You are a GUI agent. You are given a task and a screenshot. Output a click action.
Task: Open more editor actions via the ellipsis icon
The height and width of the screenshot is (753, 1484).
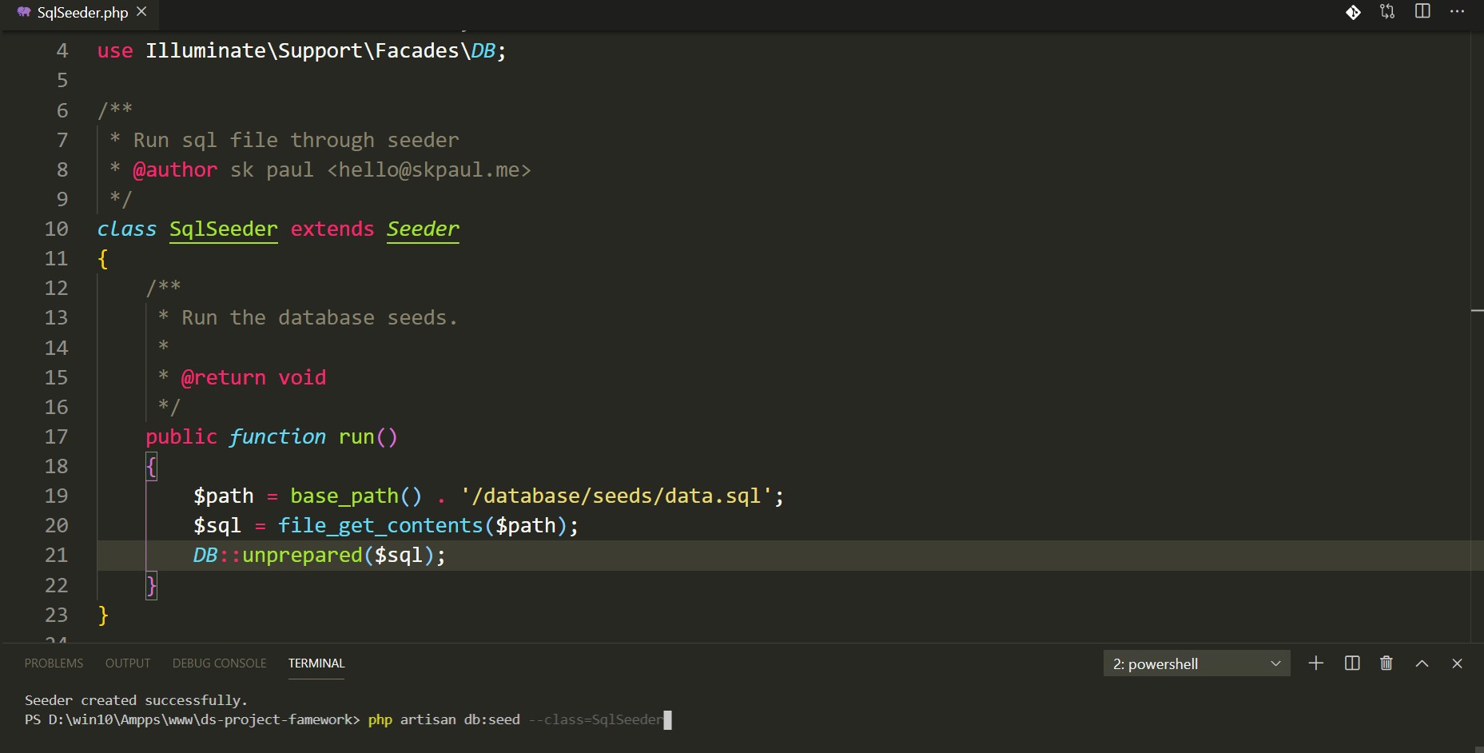[1458, 12]
